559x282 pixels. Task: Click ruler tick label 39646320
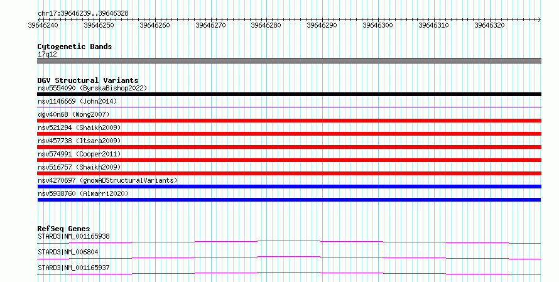489,25
